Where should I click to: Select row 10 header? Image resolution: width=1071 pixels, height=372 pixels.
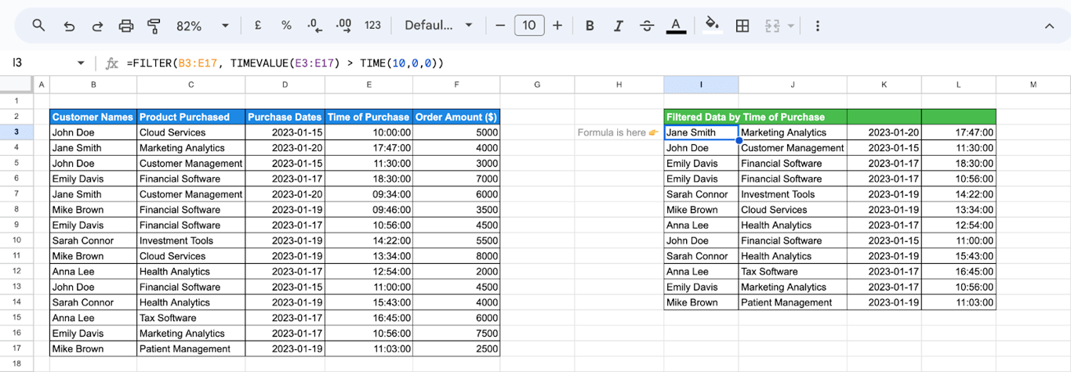[x=16, y=240]
